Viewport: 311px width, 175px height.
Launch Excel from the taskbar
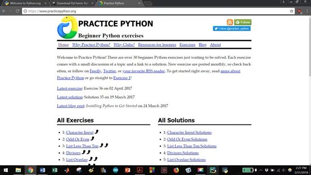(55, 170)
